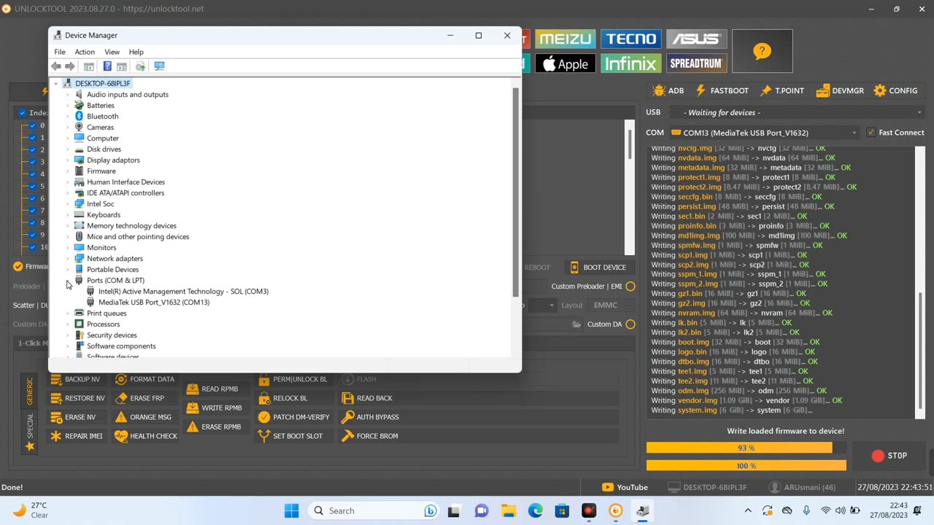This screenshot has width=934, height=525.
Task: Select MediaTek USB Port_V1632 (COM13) device
Action: [x=154, y=303]
